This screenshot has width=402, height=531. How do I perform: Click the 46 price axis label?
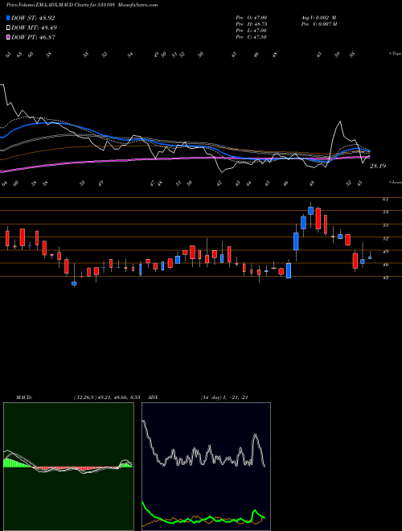(x=385, y=265)
